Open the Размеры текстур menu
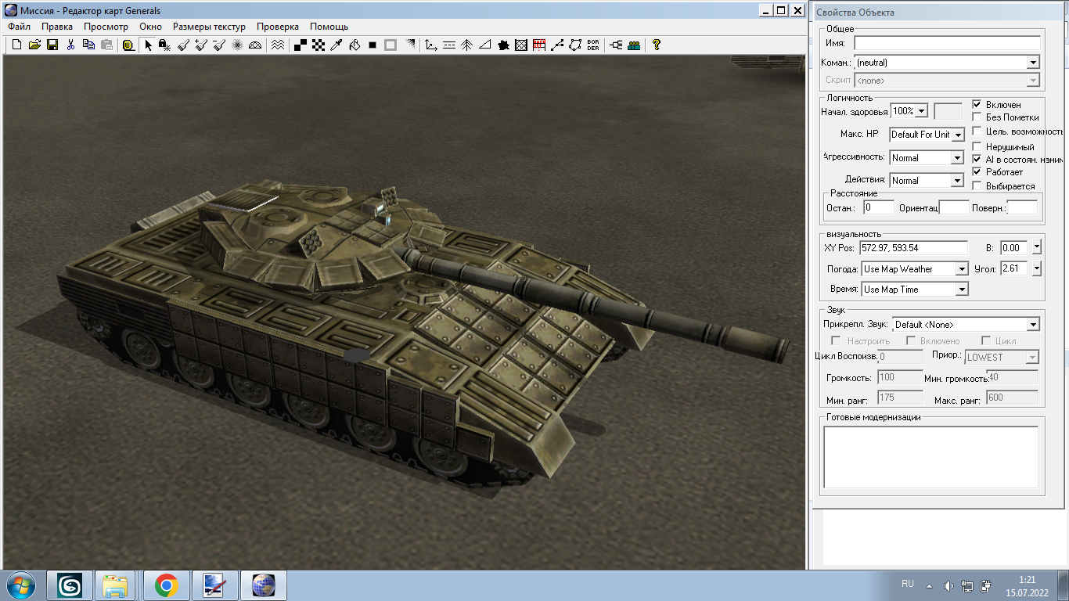The height and width of the screenshot is (601, 1069). pos(209,27)
